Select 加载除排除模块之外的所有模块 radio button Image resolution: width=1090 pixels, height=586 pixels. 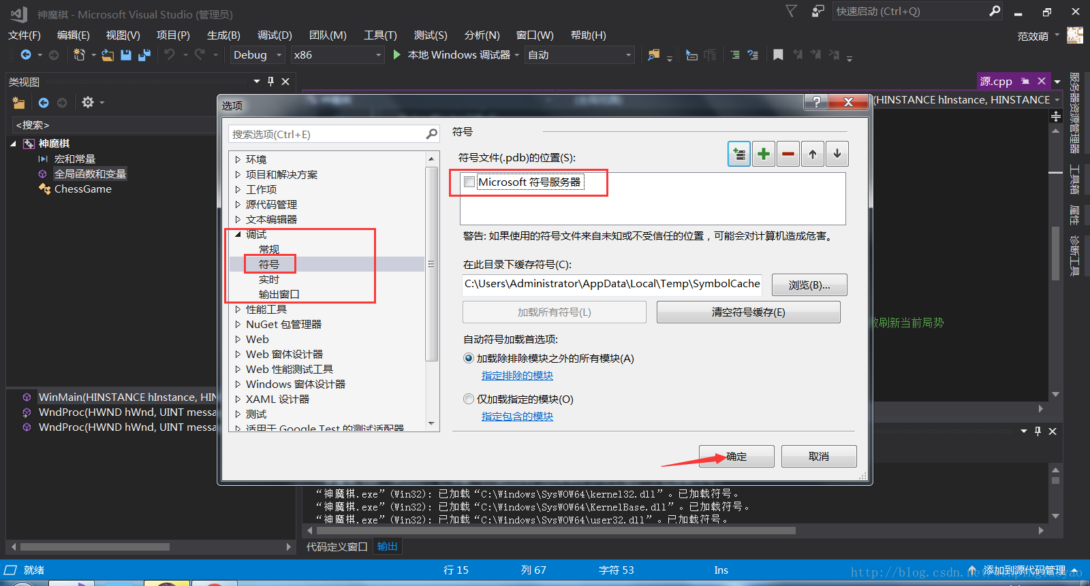[469, 358]
